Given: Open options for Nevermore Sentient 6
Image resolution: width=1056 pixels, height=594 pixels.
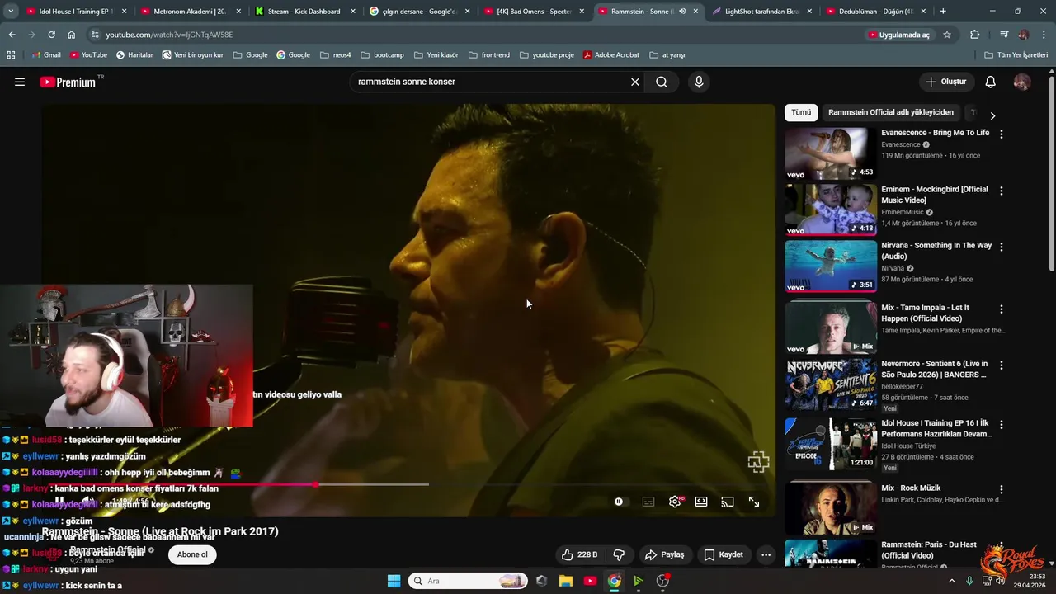Looking at the screenshot, I should click(1002, 365).
